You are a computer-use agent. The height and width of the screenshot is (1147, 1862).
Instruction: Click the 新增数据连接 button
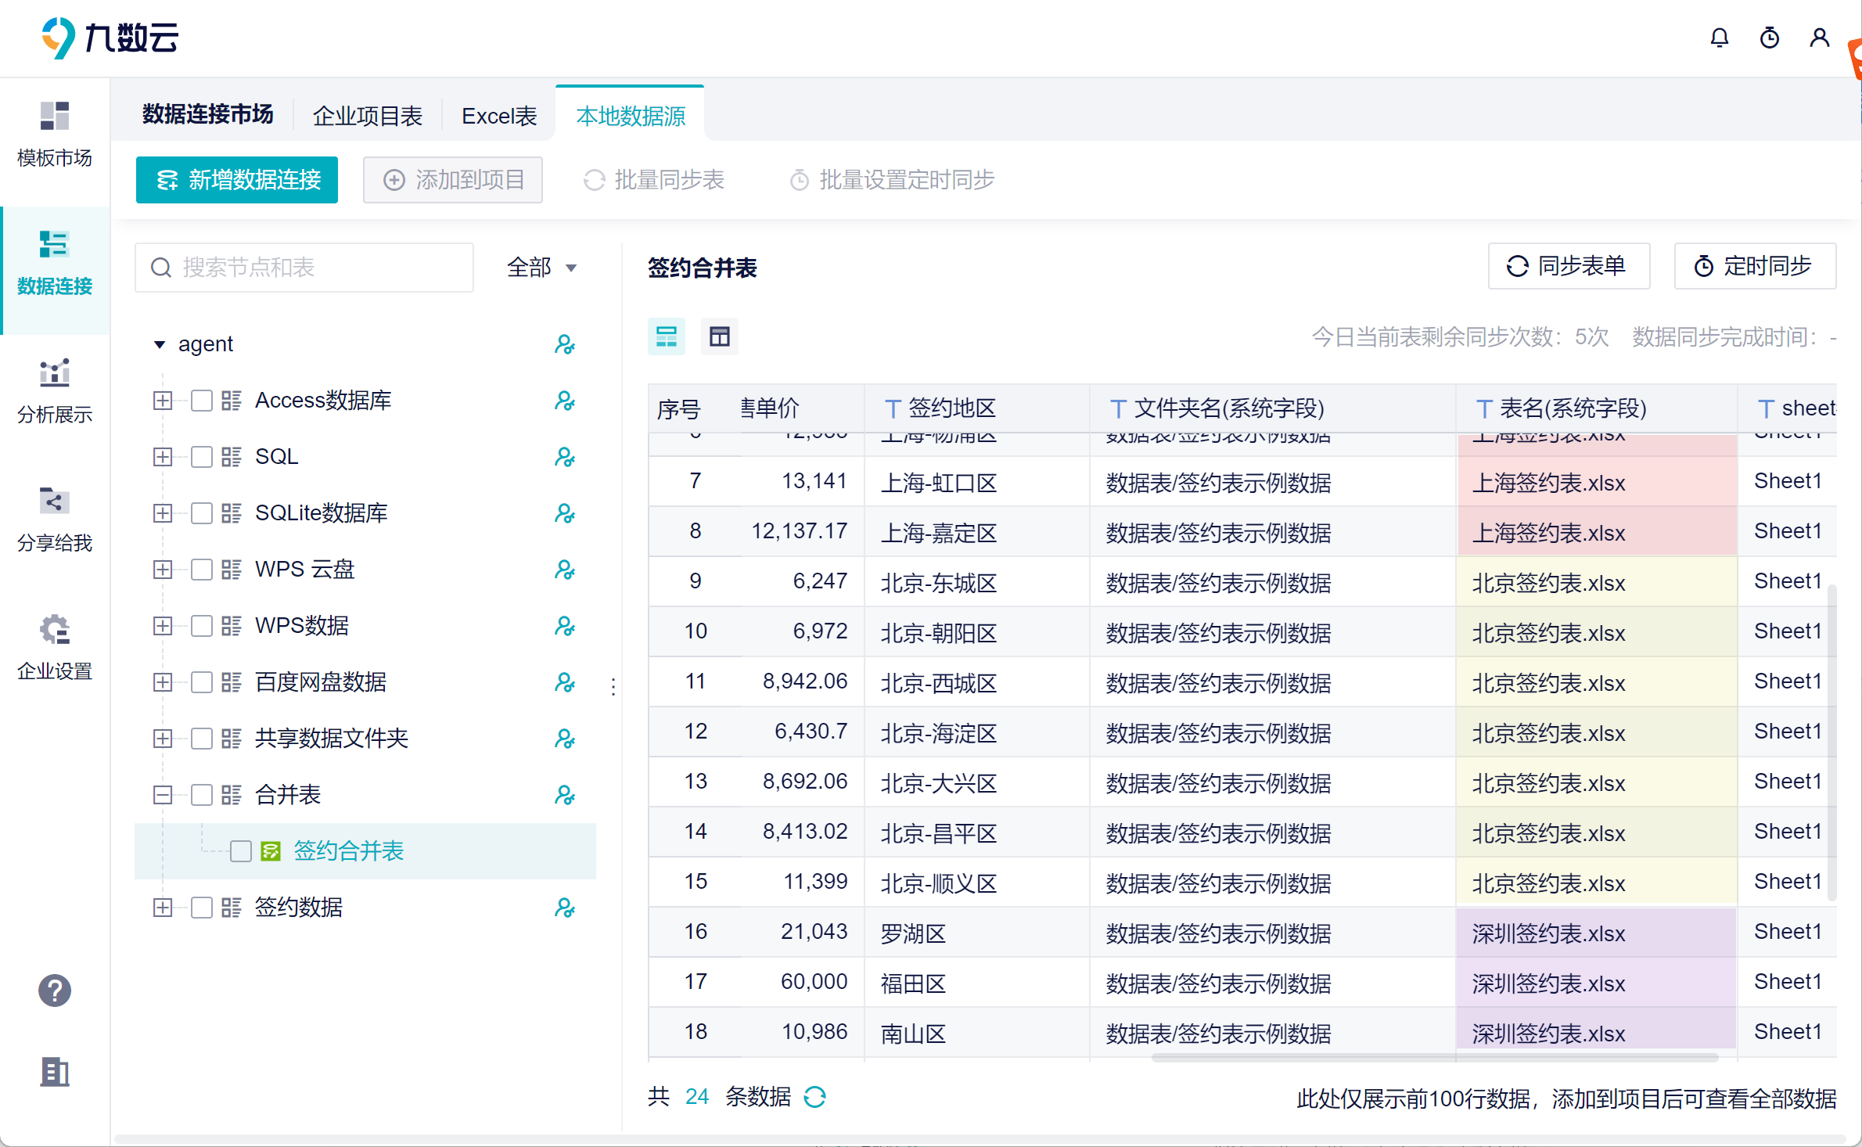[237, 180]
